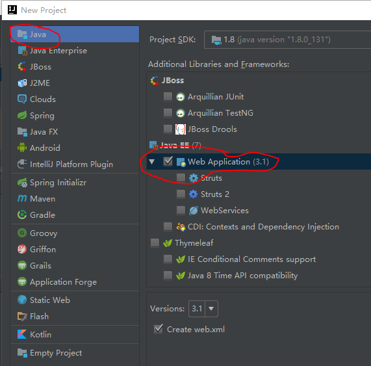Image resolution: width=371 pixels, height=366 pixels.
Task: Click the Versions 3.1 value field
Action: [x=197, y=309]
